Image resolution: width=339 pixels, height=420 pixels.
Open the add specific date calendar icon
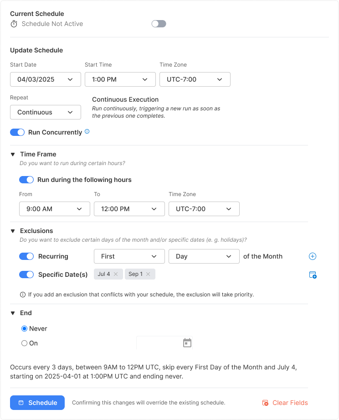click(x=313, y=275)
